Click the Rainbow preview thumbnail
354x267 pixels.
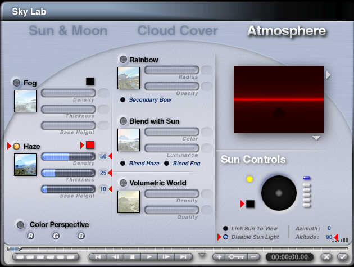(129, 78)
